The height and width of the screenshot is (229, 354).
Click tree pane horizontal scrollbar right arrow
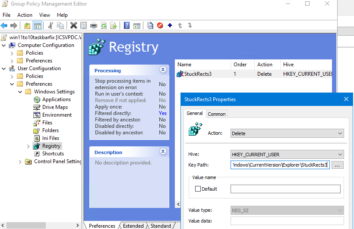(x=78, y=225)
